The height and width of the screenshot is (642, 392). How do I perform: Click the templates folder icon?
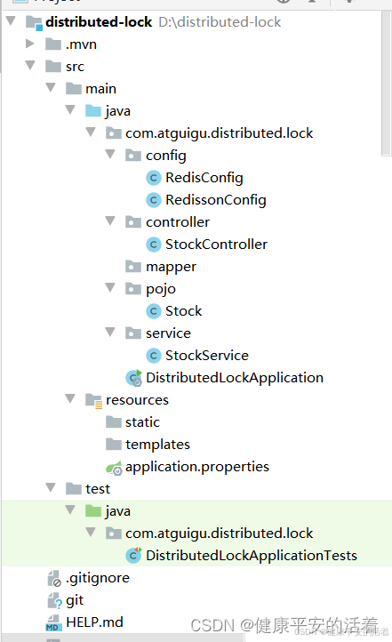(x=114, y=444)
